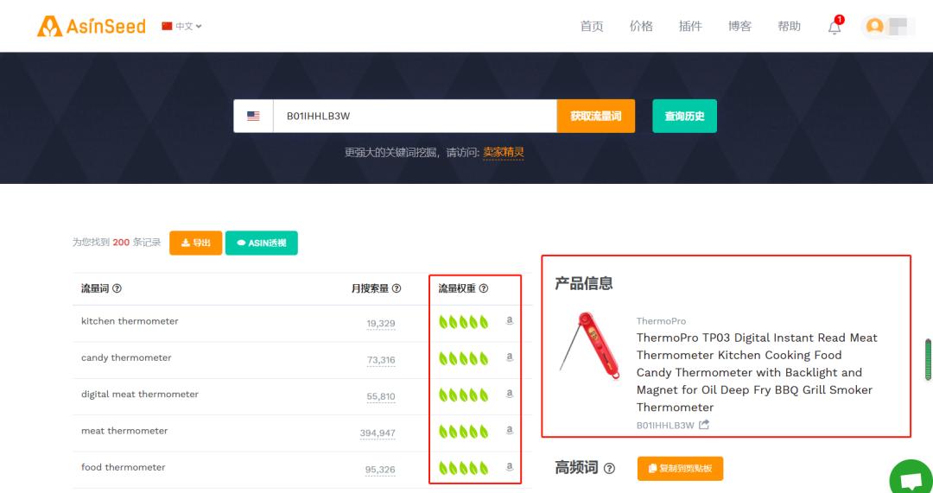
Task: Click the ASIN search input field
Action: pyautogui.click(x=415, y=116)
